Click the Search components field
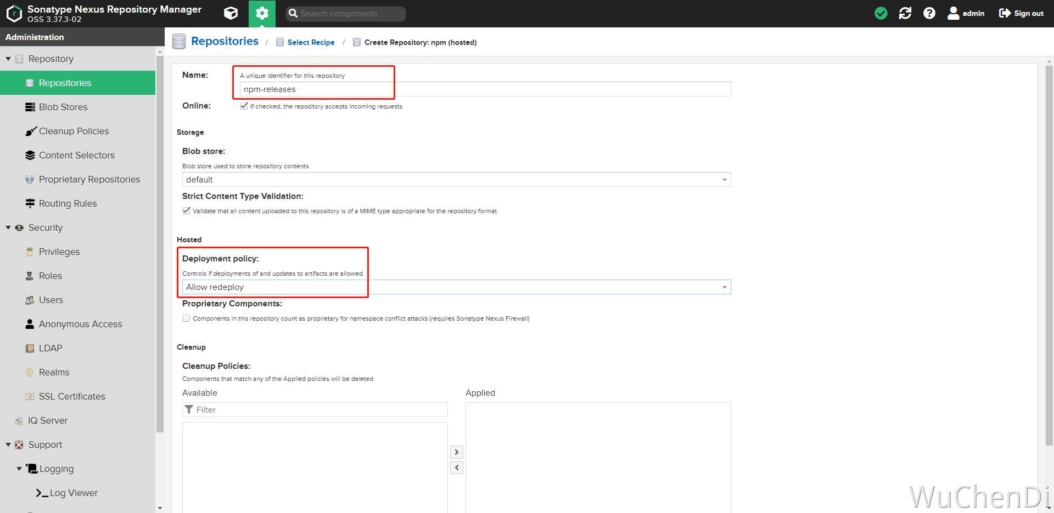1054x513 pixels. pyautogui.click(x=346, y=14)
